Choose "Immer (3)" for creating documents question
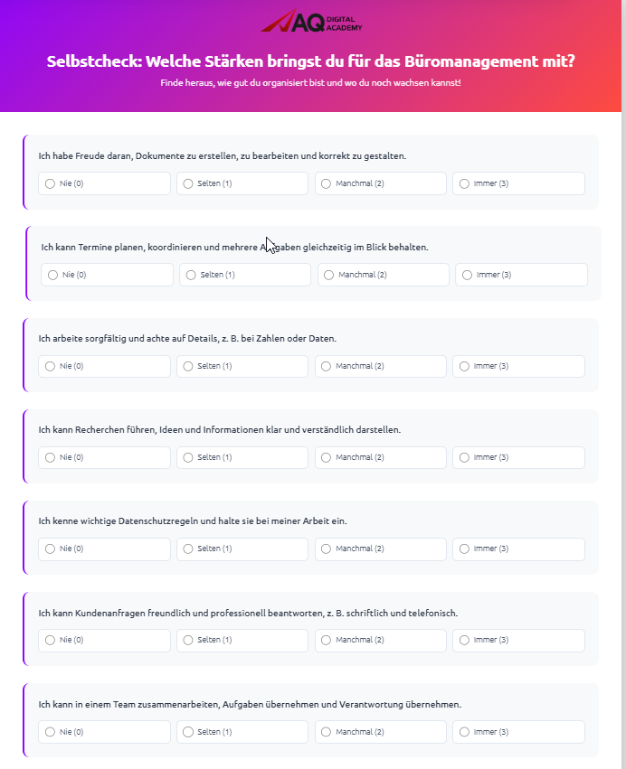Viewport: 626px width, 769px height. coord(464,183)
